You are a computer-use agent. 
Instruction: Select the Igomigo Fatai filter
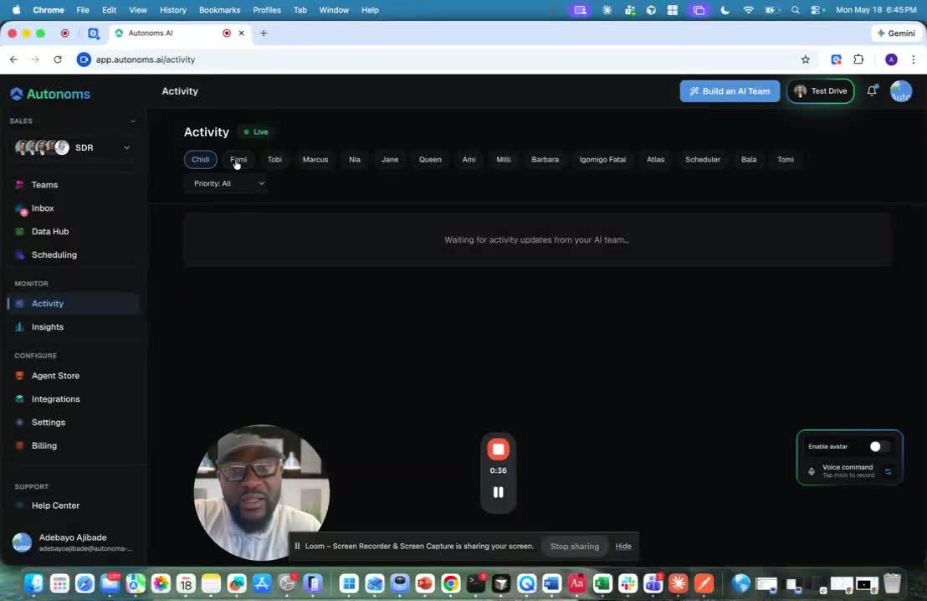pyautogui.click(x=602, y=159)
